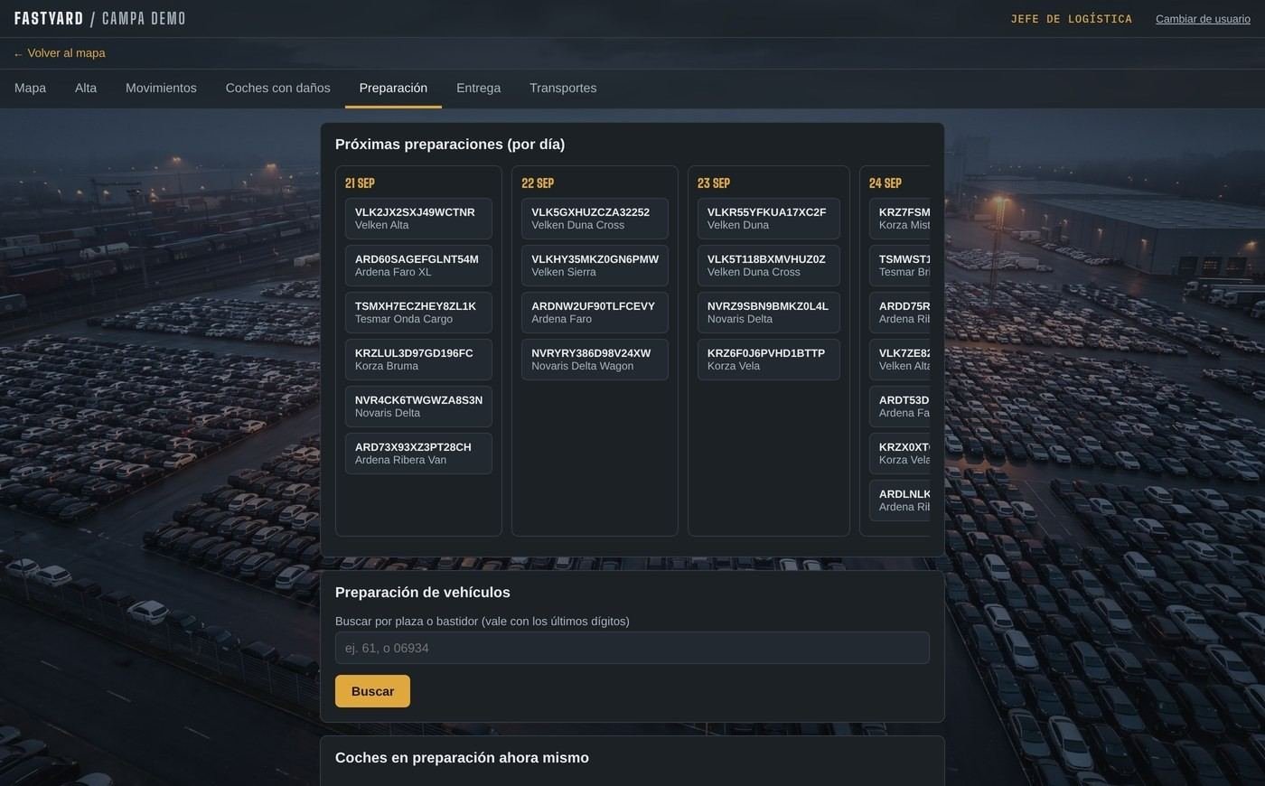Image resolution: width=1265 pixels, height=786 pixels.
Task: Click the Cambiar de usuario link
Action: pyautogui.click(x=1203, y=19)
